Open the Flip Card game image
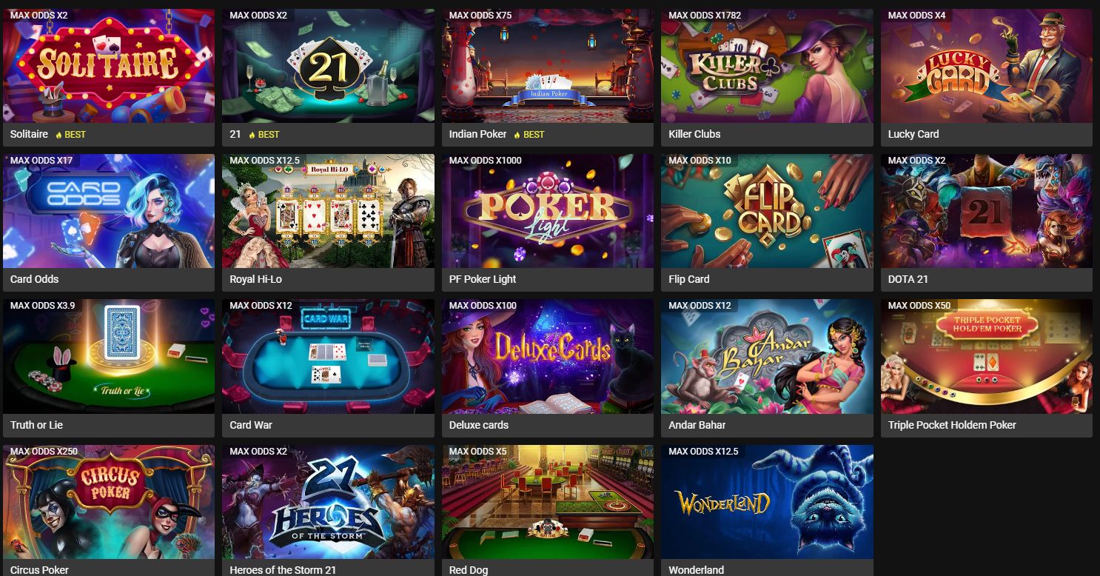This screenshot has height=576, width=1100. (x=767, y=211)
